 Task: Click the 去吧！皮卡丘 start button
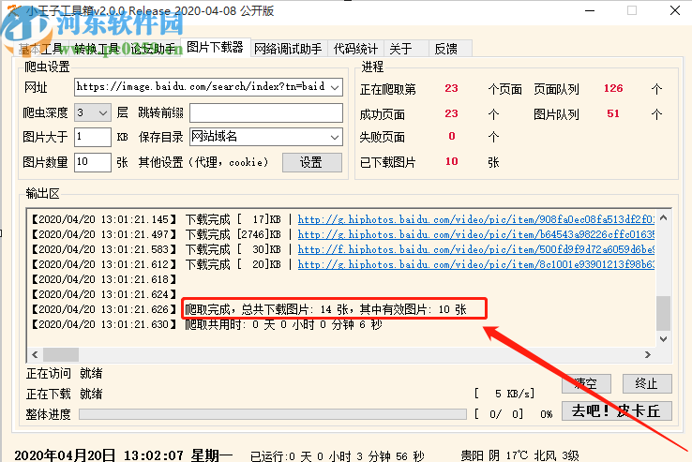[x=617, y=410]
